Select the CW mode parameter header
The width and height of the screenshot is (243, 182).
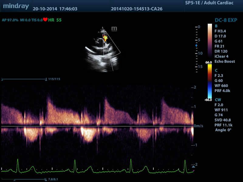(218, 100)
